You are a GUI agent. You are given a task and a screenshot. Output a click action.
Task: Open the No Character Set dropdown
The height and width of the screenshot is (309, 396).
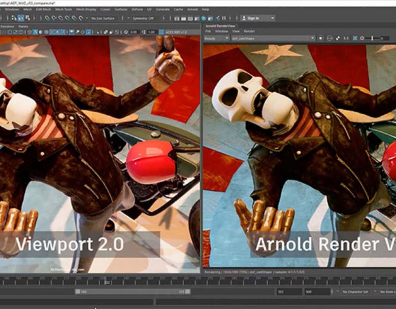pos(356,292)
